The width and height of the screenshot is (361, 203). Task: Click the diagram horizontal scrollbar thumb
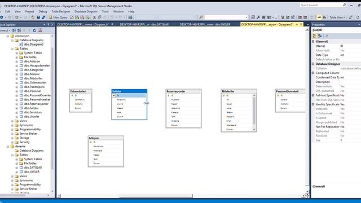156,196
